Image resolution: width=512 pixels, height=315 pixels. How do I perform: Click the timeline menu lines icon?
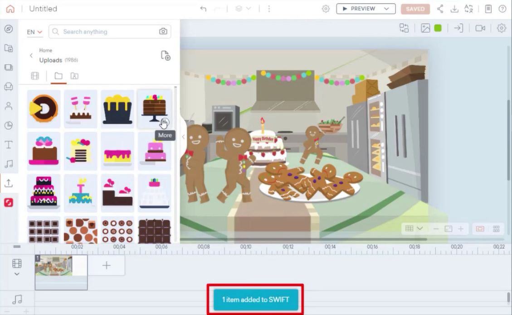pyautogui.click(x=17, y=247)
